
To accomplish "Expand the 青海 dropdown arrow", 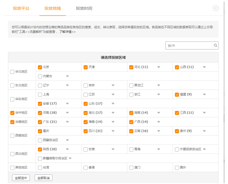I will pos(159,149).
